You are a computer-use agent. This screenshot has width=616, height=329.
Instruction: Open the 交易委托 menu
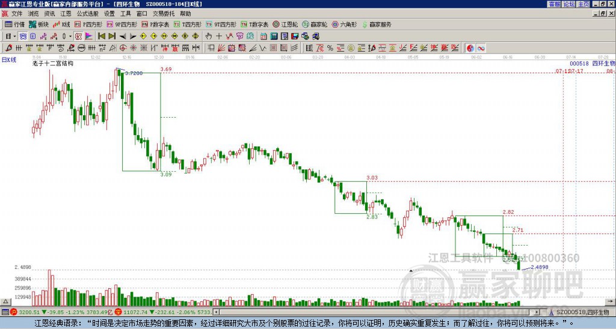pyautogui.click(x=164, y=14)
